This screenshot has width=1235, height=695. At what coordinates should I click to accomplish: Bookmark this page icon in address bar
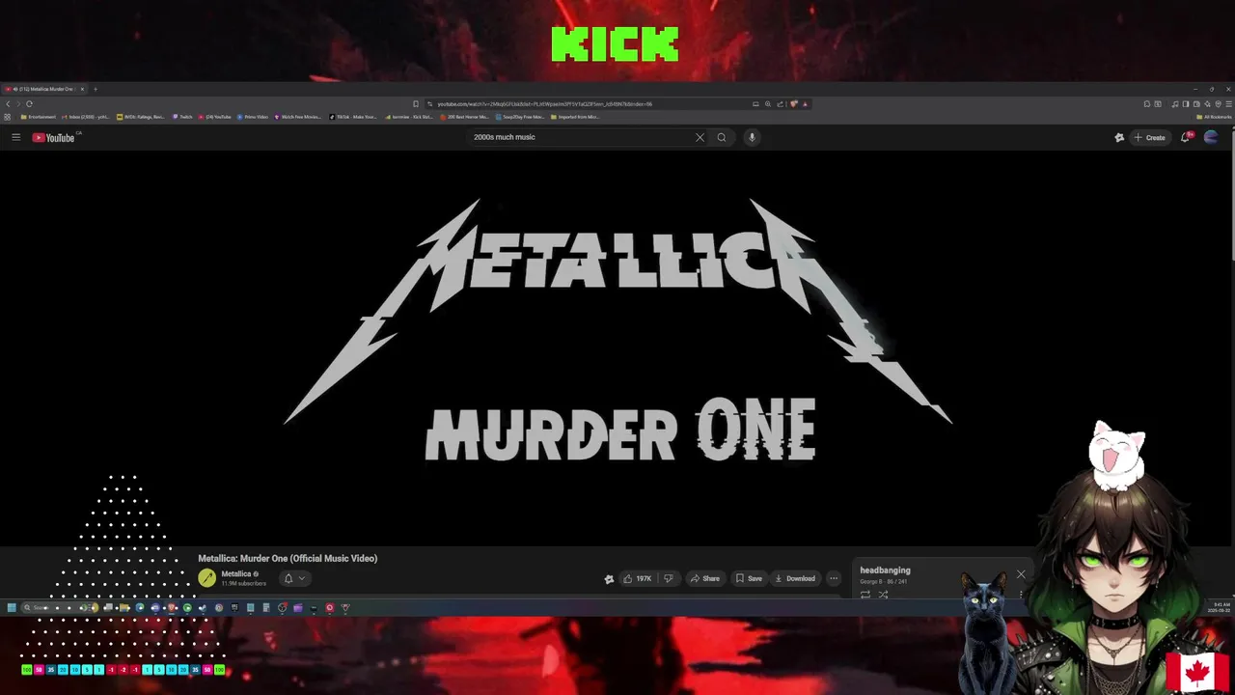click(416, 103)
